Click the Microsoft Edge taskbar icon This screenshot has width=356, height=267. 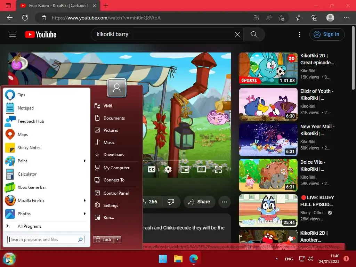click(x=194, y=259)
